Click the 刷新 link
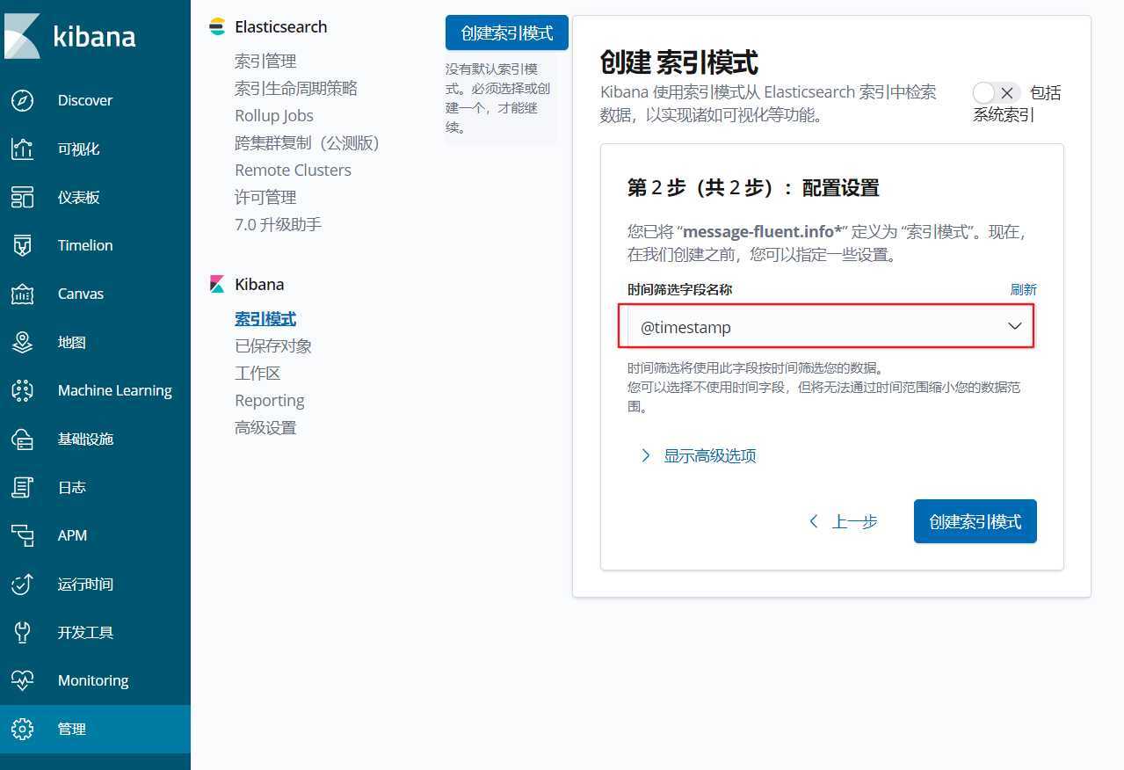 [1024, 289]
